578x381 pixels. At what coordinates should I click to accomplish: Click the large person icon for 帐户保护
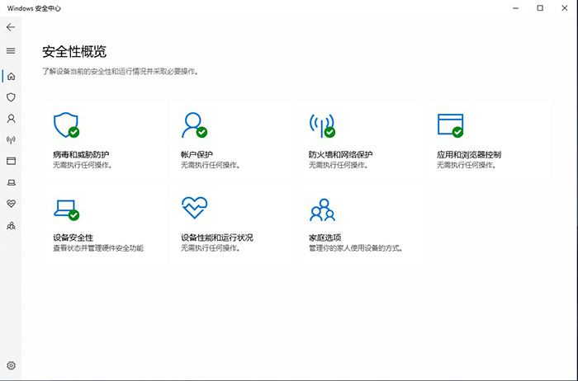click(194, 125)
